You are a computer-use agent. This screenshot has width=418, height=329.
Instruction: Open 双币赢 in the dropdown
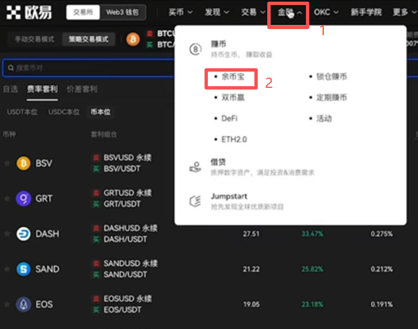[x=233, y=97]
